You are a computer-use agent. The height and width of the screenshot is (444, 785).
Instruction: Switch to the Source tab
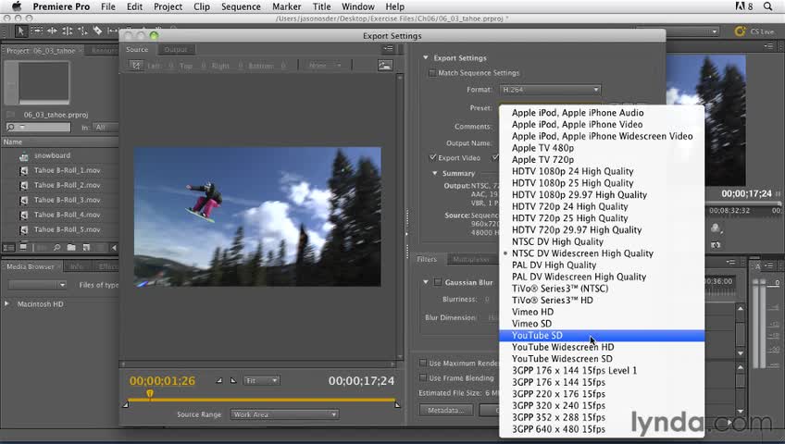[x=137, y=50]
